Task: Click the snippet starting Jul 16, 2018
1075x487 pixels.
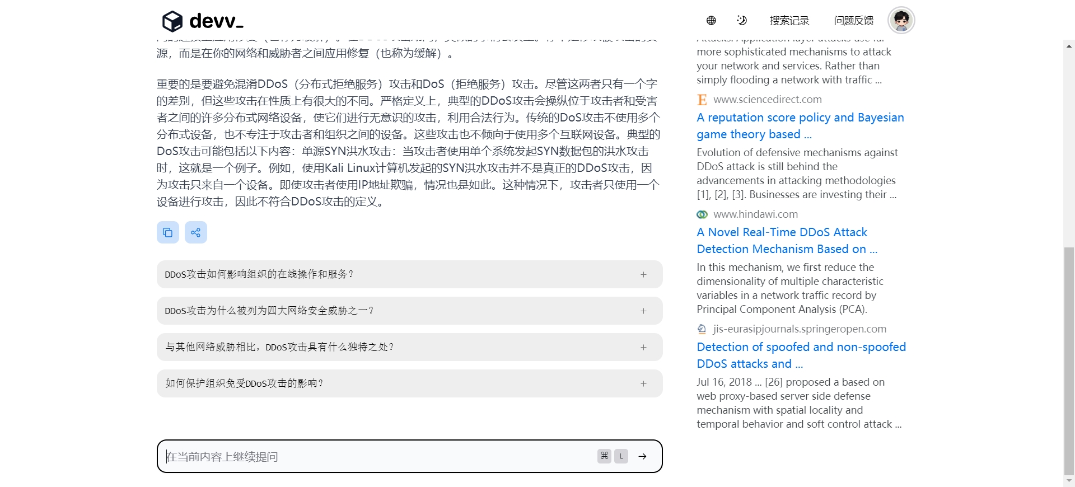Action: pos(799,403)
